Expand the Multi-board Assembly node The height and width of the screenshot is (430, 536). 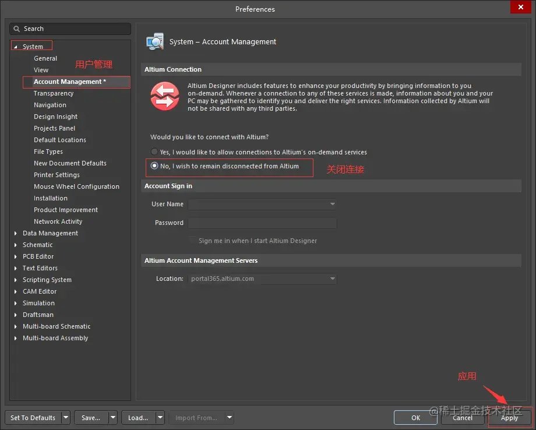(15, 338)
